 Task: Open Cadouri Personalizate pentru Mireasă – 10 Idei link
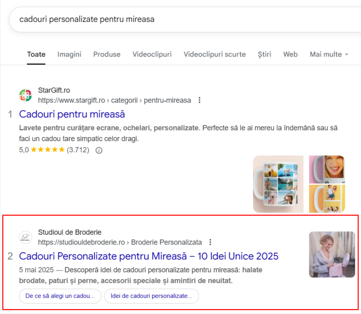pyautogui.click(x=149, y=256)
